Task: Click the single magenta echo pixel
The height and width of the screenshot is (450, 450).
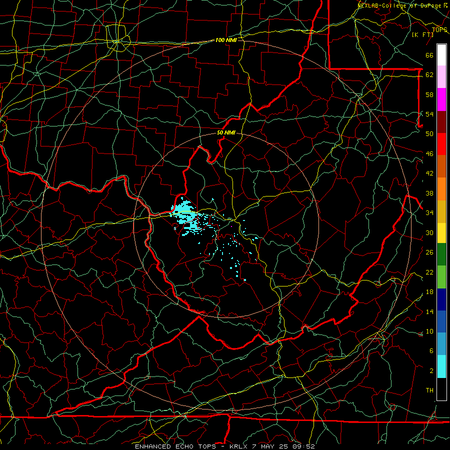Action: click(x=231, y=226)
